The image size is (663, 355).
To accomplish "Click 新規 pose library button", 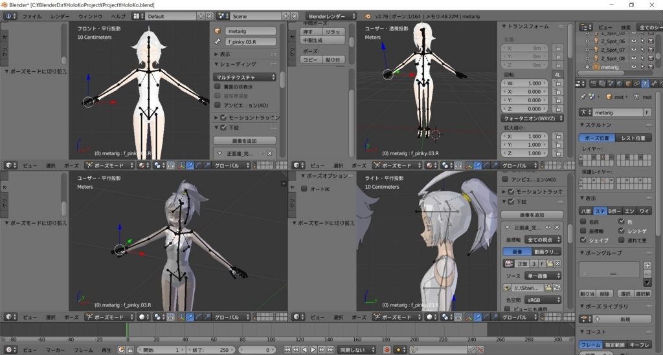I will coord(625,319).
